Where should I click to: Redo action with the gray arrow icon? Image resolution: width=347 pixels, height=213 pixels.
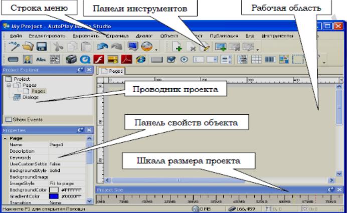coord(117,47)
